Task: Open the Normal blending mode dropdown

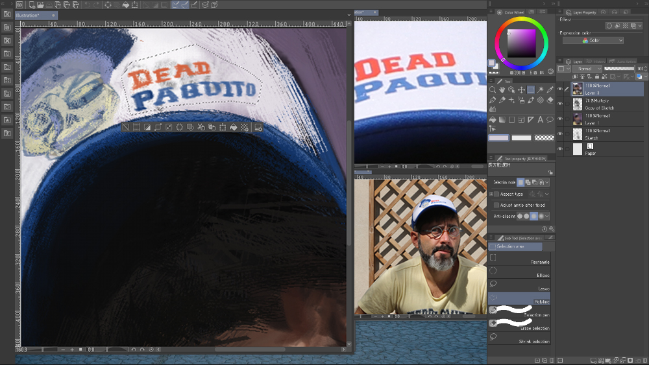Action: 587,69
